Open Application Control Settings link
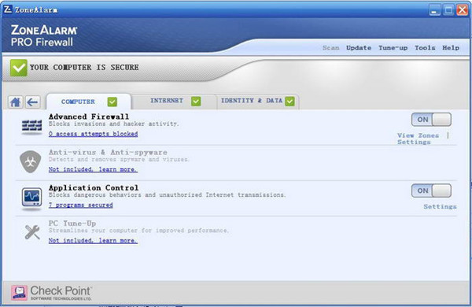 tap(440, 207)
